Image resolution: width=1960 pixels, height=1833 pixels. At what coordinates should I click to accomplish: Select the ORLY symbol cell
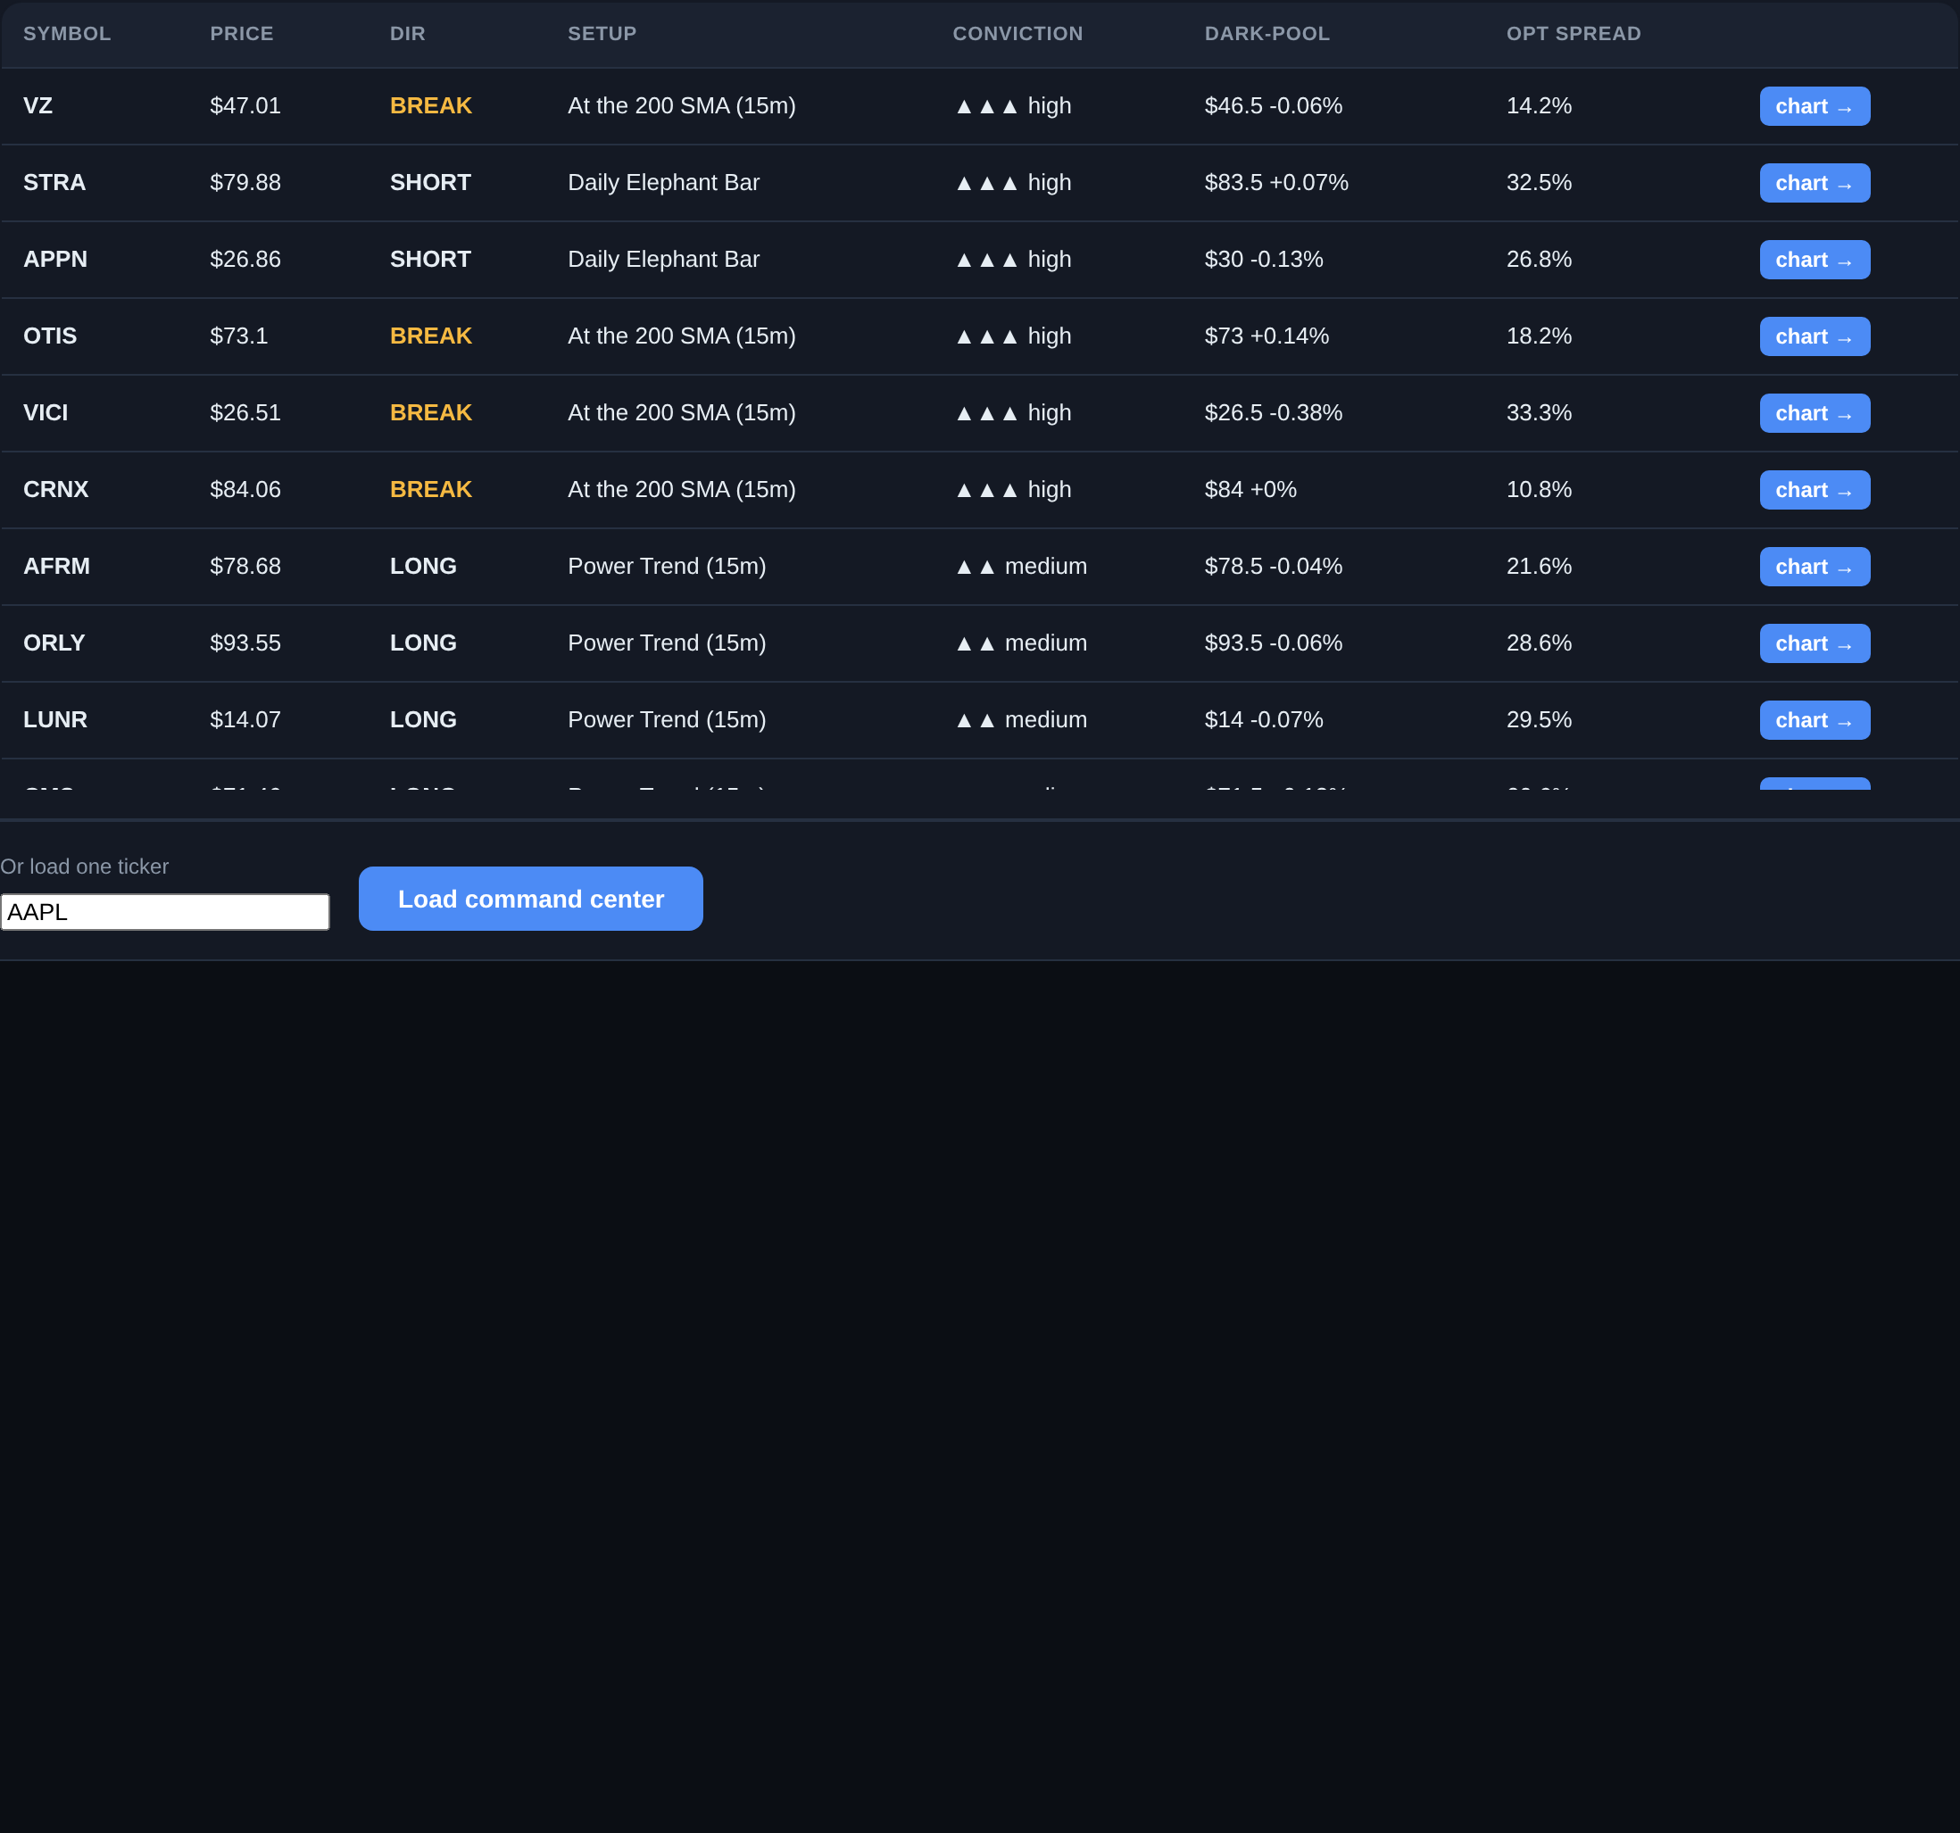pos(54,643)
